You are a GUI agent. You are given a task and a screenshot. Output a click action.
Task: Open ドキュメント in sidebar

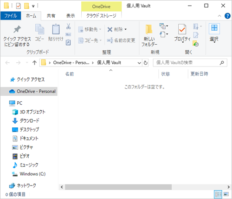click(29, 139)
